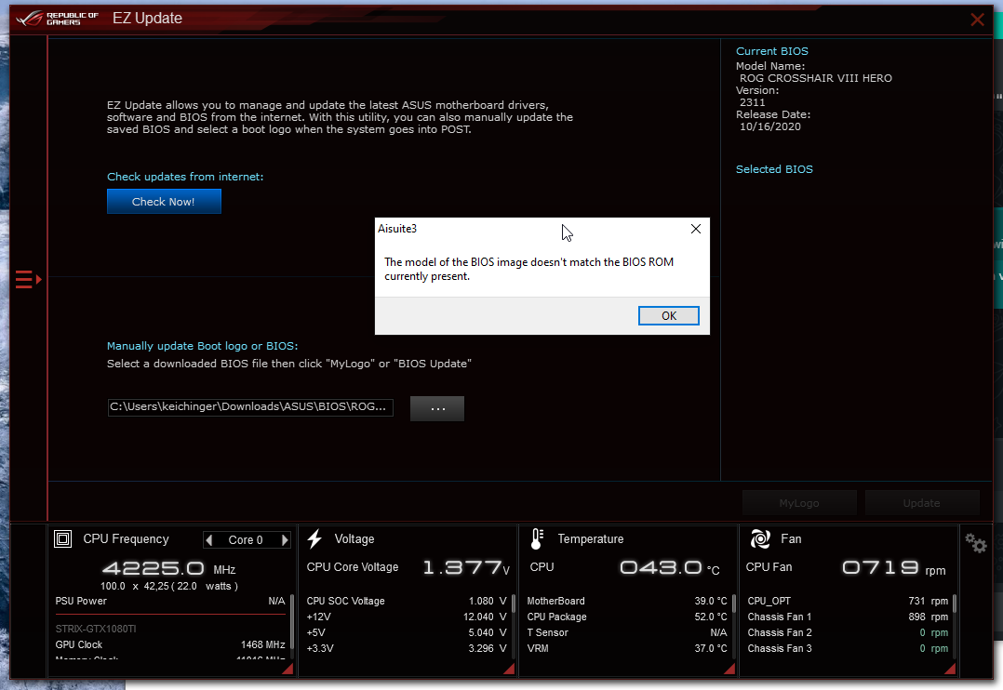Click the Fan panel icon
The height and width of the screenshot is (690, 1003).
click(x=760, y=539)
